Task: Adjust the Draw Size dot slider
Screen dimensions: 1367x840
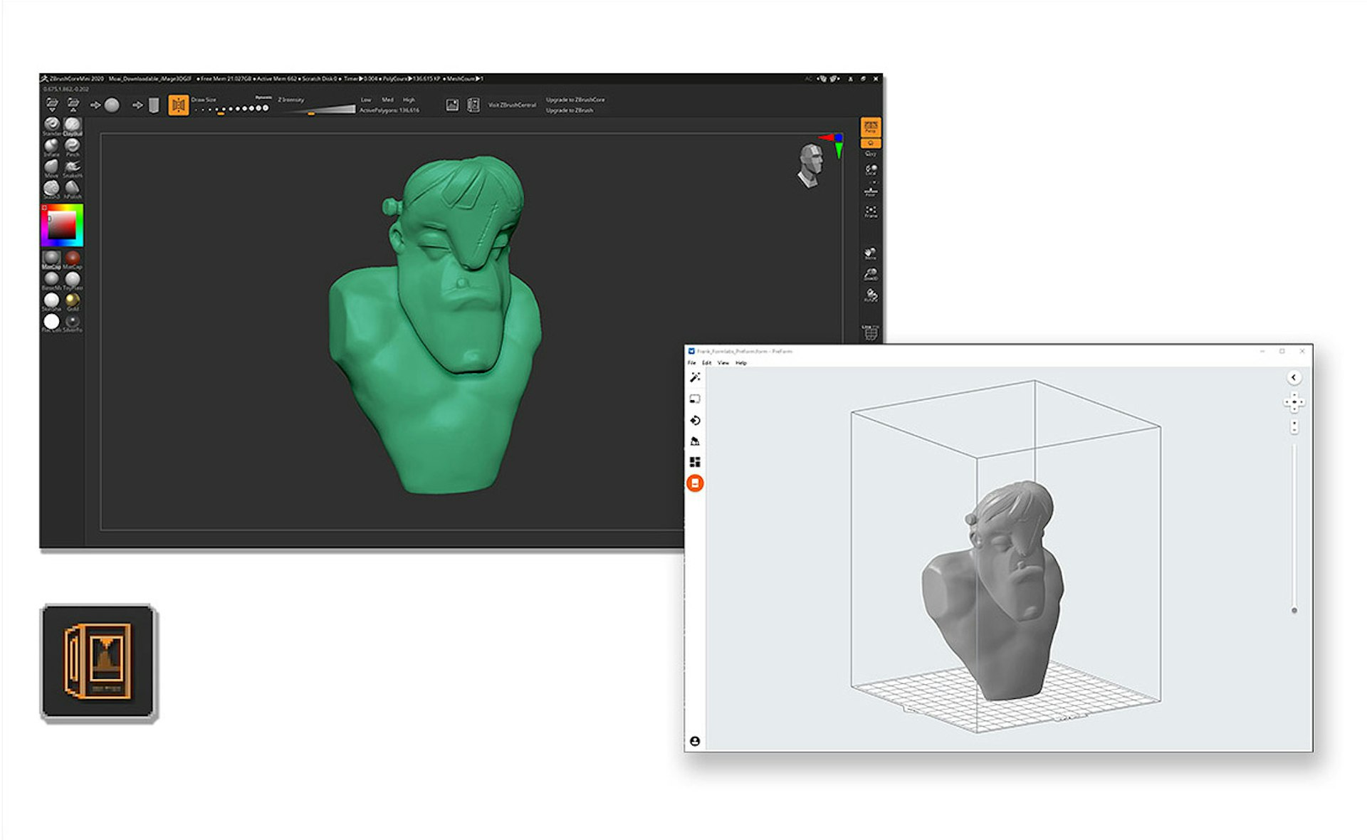Action: point(231,109)
